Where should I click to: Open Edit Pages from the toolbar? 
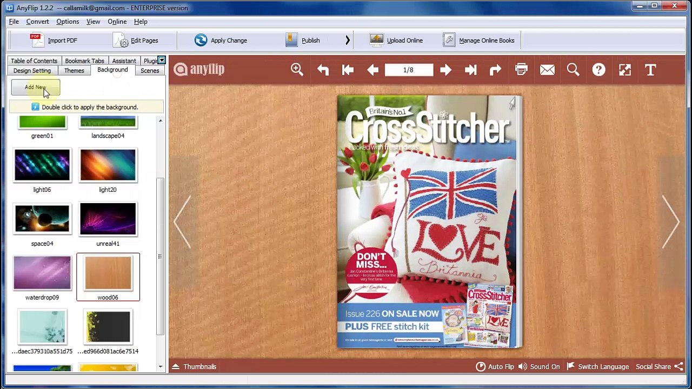pyautogui.click(x=136, y=41)
